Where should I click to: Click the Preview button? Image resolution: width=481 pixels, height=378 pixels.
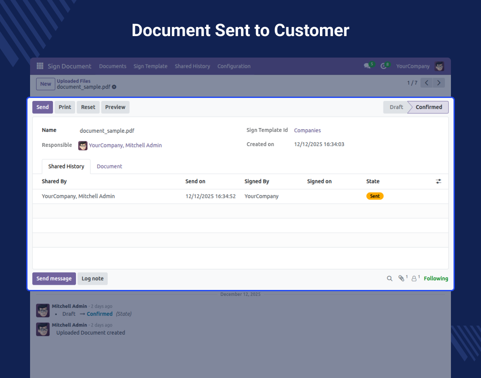point(115,107)
